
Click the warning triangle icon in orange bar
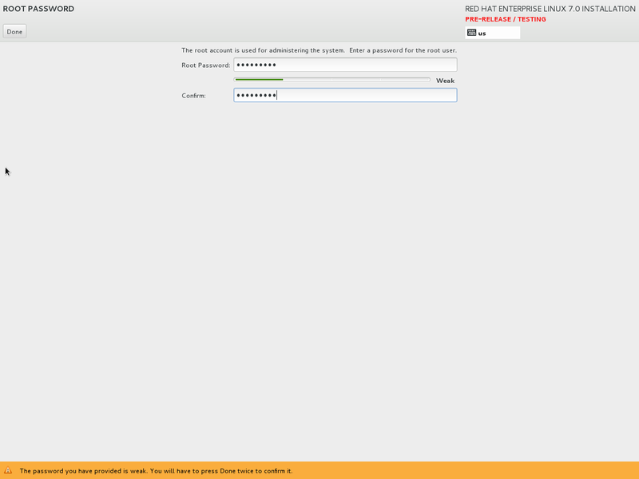(8, 470)
